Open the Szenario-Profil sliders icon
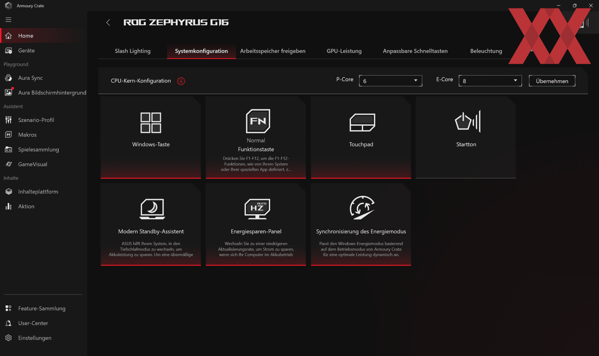Image resolution: width=599 pixels, height=356 pixels. (x=8, y=120)
